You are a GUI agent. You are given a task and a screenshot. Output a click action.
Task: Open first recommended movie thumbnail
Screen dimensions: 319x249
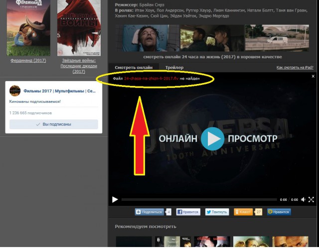tap(134, 242)
